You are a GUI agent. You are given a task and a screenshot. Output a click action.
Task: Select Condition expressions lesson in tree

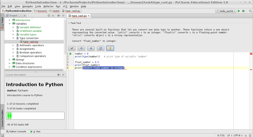tap(29, 67)
